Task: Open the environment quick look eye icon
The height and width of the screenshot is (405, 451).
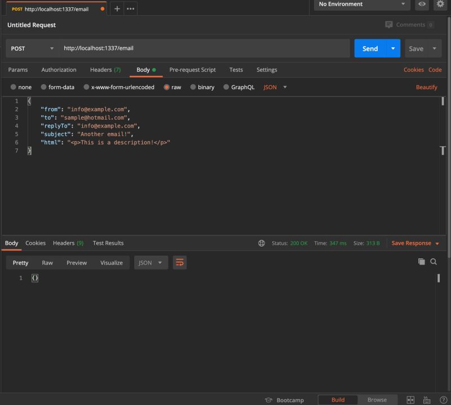Action: click(x=422, y=5)
